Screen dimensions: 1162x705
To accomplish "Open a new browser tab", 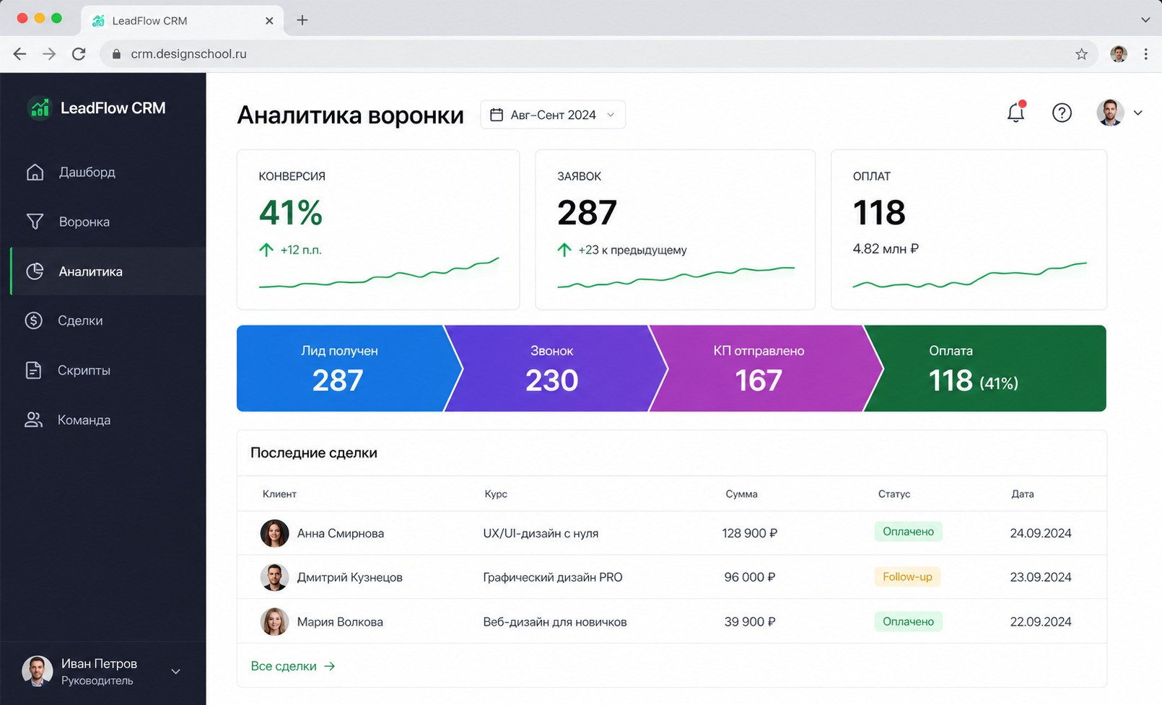I will (302, 20).
